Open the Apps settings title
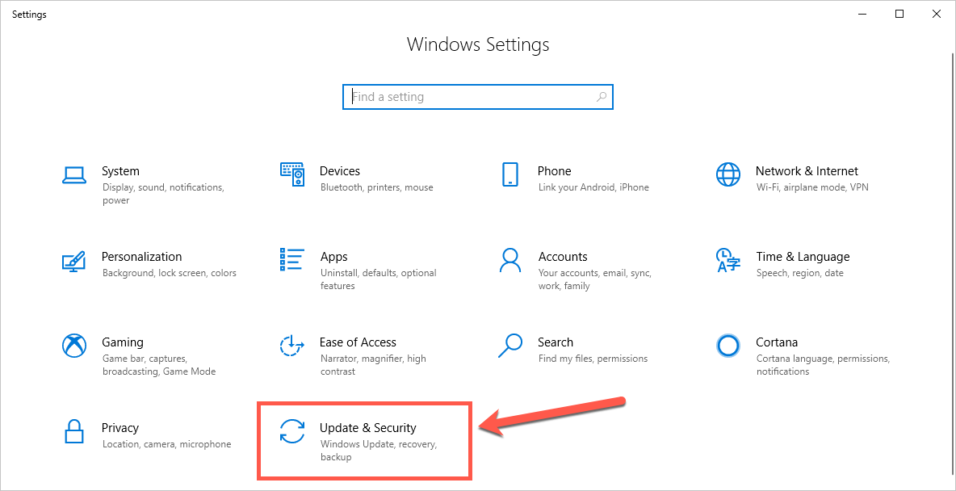Viewport: 956px width, 491px height. click(333, 257)
